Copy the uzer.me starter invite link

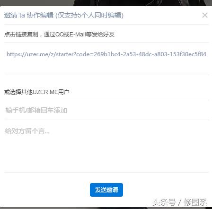pos(106,54)
